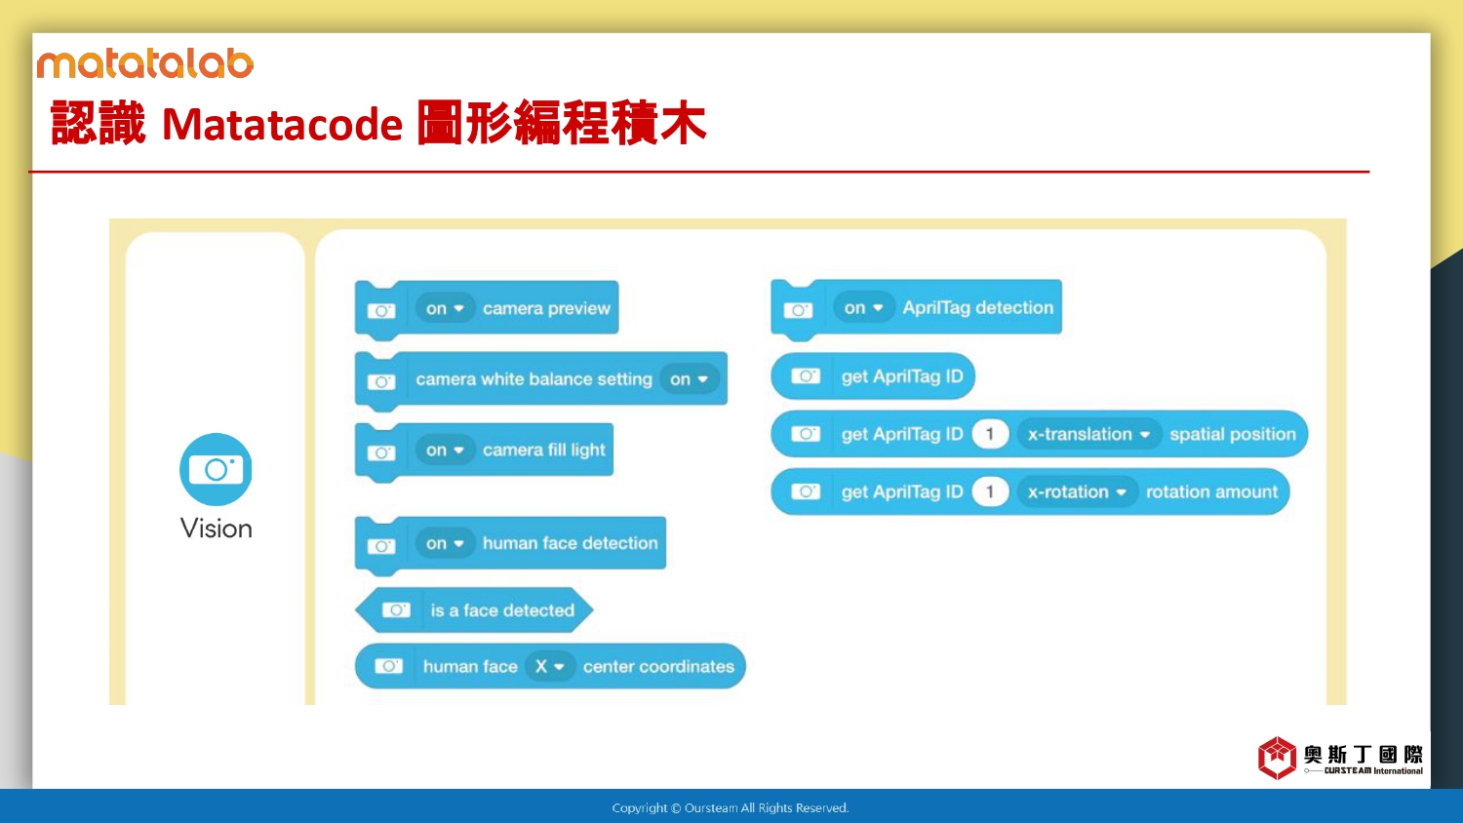Click camera icon on camera fill light block
The width and height of the screenshot is (1463, 823).
tap(381, 452)
